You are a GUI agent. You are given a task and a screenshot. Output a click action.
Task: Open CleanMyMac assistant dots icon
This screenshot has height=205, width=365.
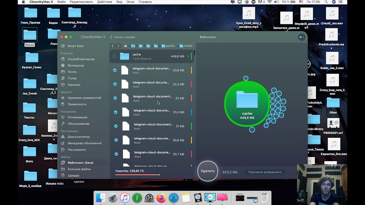point(301,37)
